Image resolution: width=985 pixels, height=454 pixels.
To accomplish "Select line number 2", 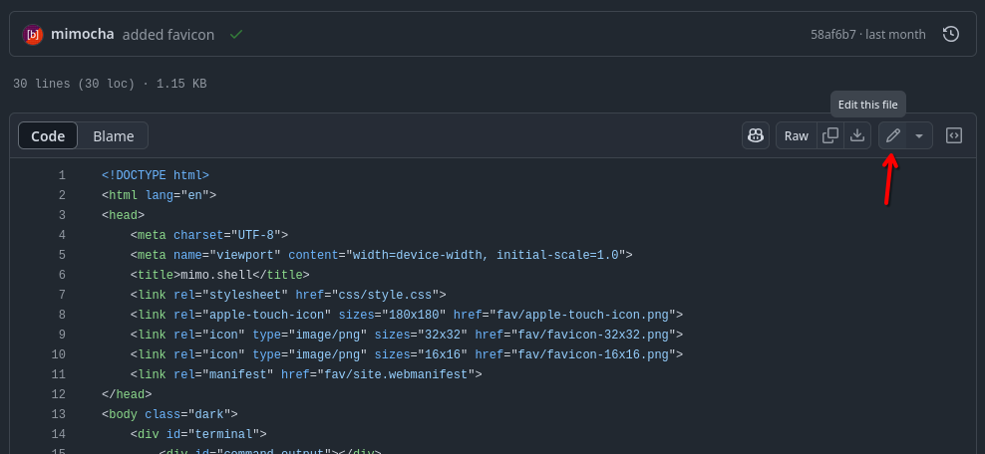I will (x=62, y=195).
